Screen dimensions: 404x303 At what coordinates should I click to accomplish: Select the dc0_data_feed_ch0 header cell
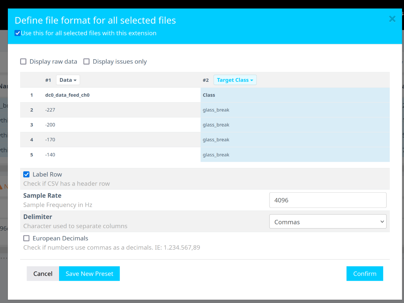point(67,95)
